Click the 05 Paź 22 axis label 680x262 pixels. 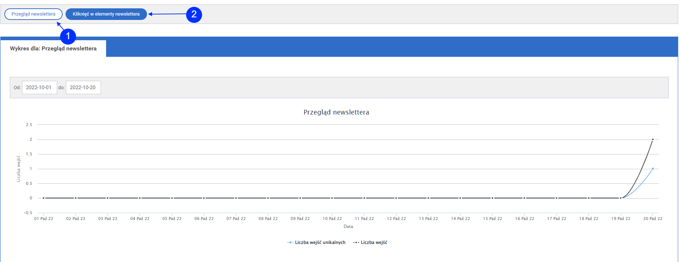[x=172, y=219]
